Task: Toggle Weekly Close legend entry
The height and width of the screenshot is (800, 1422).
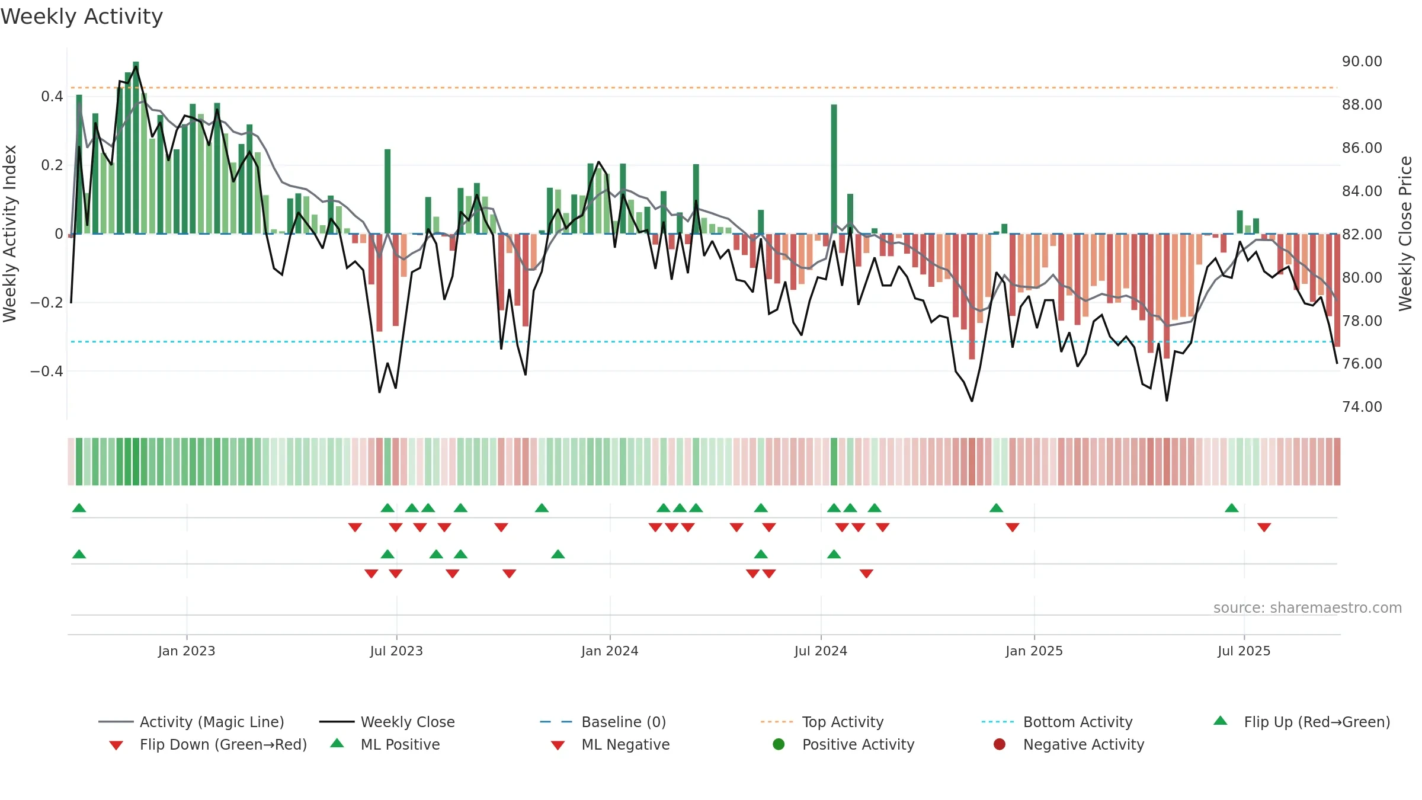Action: pos(387,722)
